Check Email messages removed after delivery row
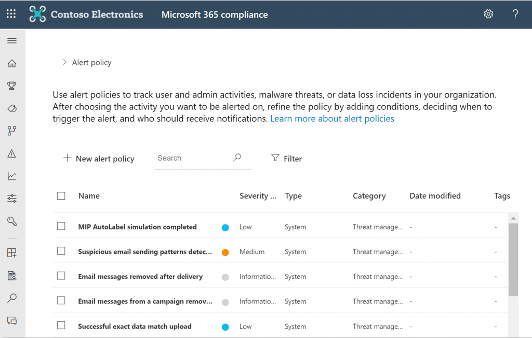Viewport: 532px width, 338px height. [x=61, y=276]
